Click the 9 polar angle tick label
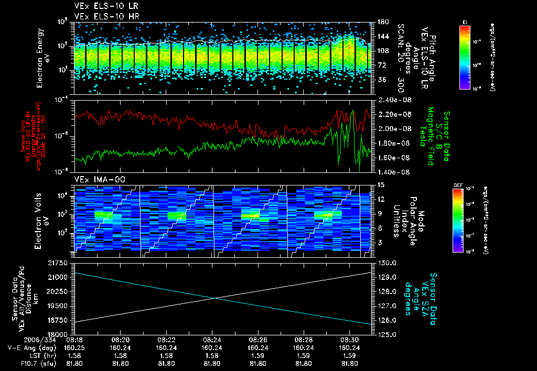 pyautogui.click(x=380, y=214)
